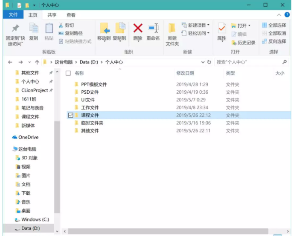Open the Move to (移动到) menu
This screenshot has height=236, width=308.
point(104,32)
